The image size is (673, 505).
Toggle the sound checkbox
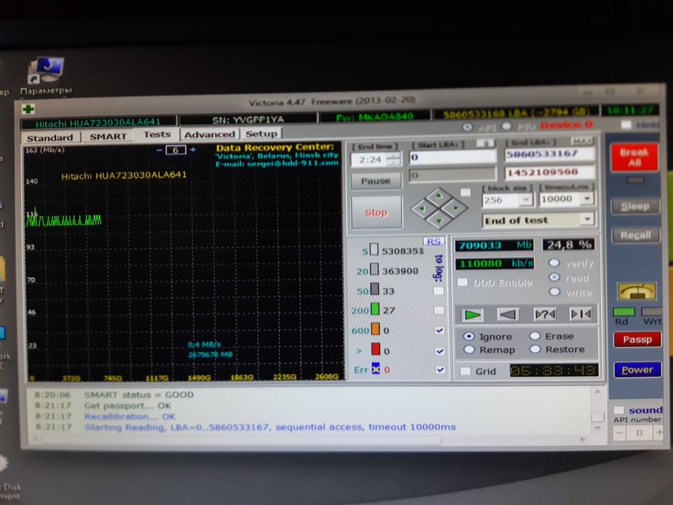point(618,410)
